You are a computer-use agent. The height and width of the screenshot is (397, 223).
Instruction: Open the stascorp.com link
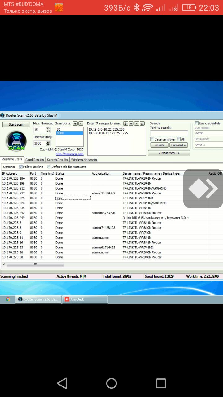tap(69, 154)
